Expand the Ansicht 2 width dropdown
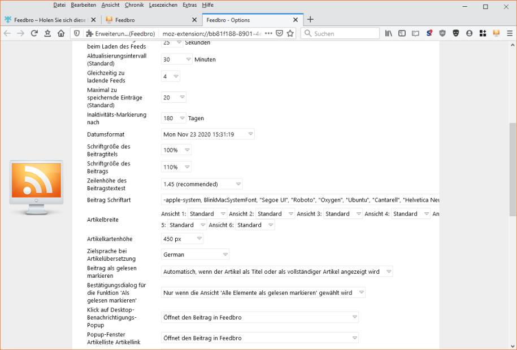The width and height of the screenshot is (517, 350). point(275,213)
